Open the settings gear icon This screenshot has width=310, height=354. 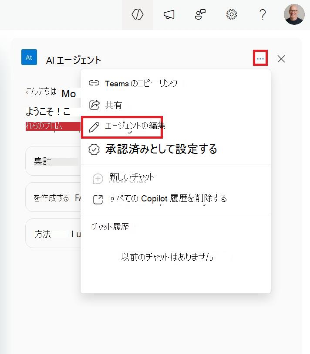coord(232,15)
